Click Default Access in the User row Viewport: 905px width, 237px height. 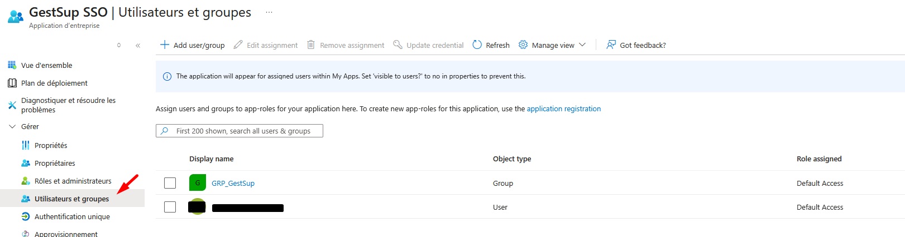(820, 207)
